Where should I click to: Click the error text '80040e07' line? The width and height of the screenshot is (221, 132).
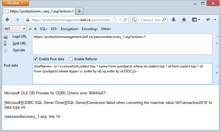pos(55,93)
